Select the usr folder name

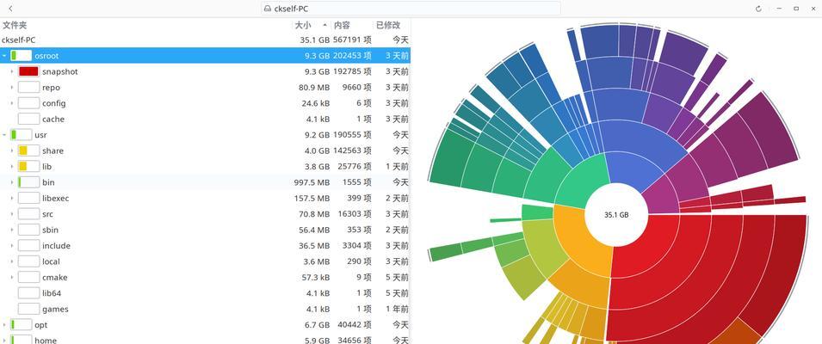(40, 134)
